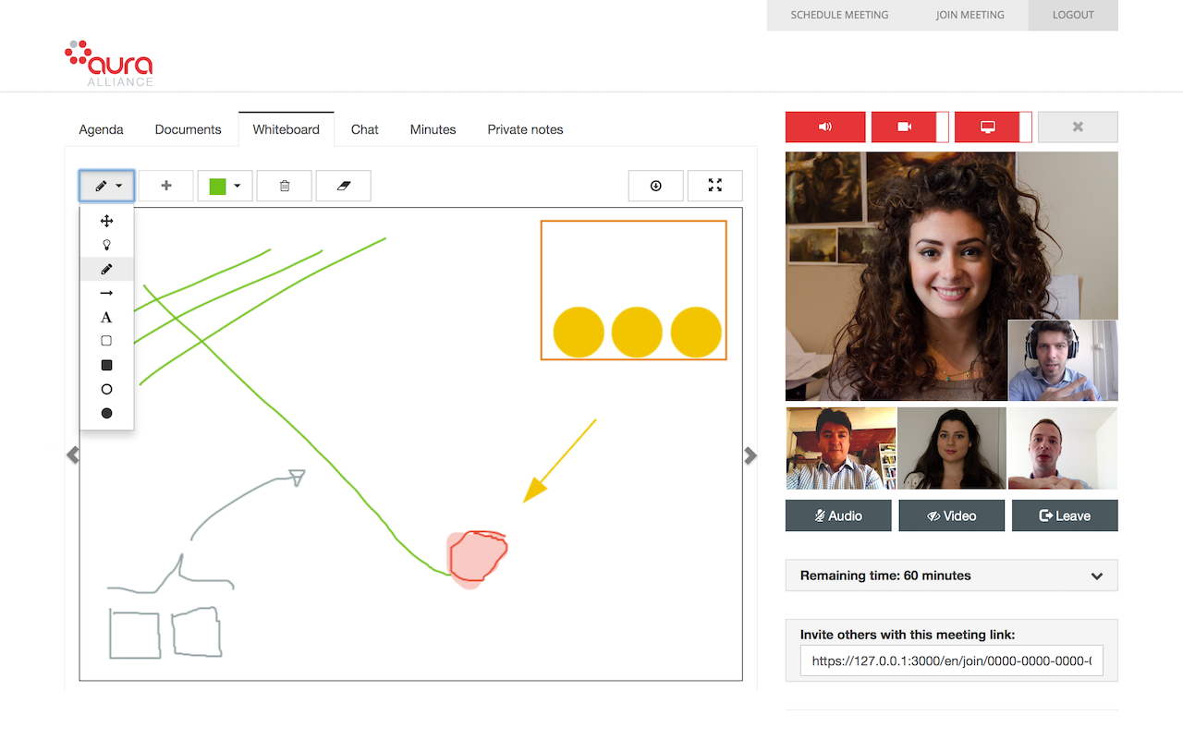Download the whiteboard image
1183x739 pixels.
coord(655,186)
